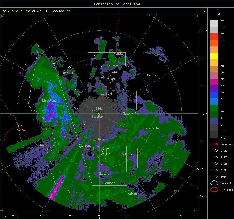Click the Calgary city label
The width and height of the screenshot is (234, 219).
click(x=101, y=153)
